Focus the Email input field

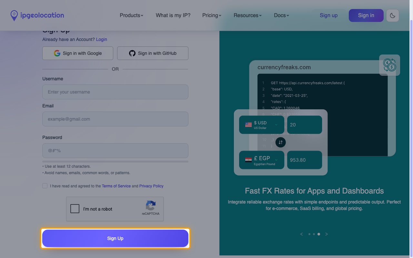(115, 119)
